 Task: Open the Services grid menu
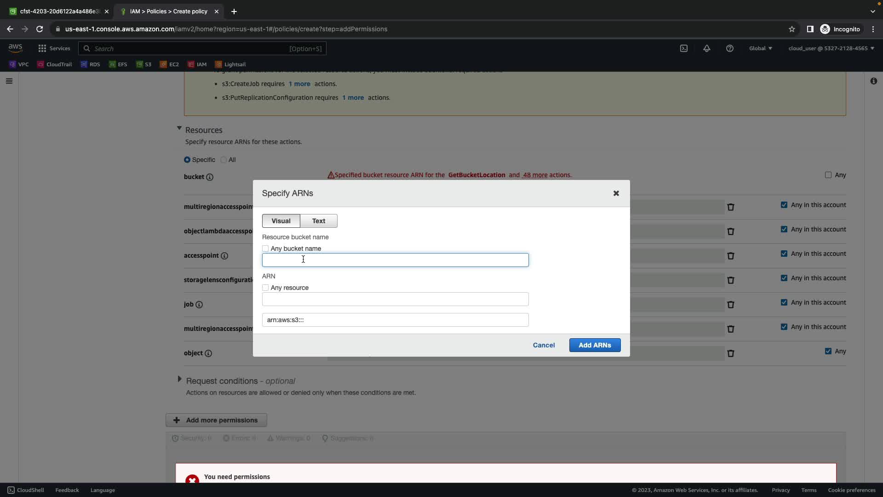click(x=54, y=48)
